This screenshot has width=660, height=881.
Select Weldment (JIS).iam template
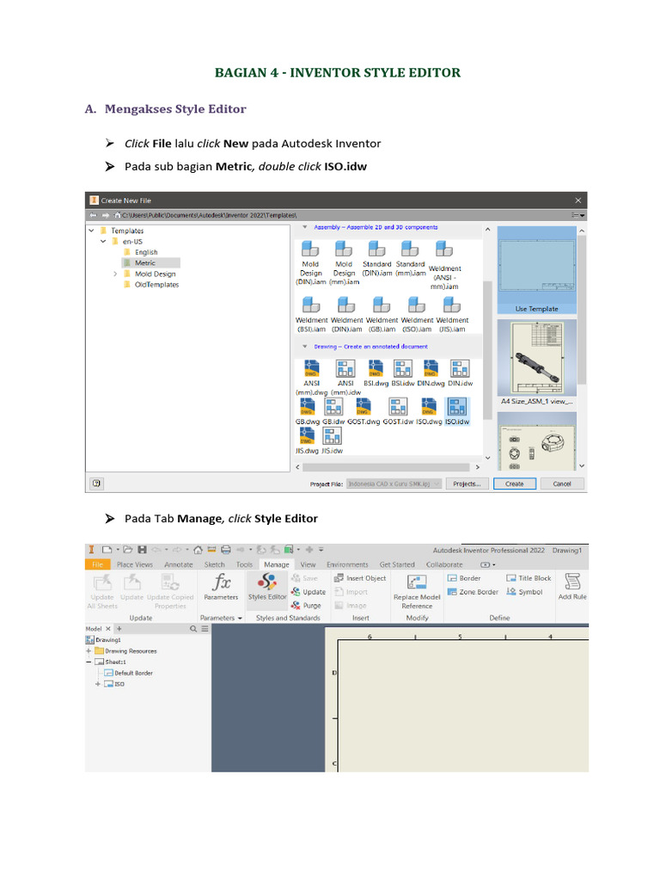click(x=452, y=315)
